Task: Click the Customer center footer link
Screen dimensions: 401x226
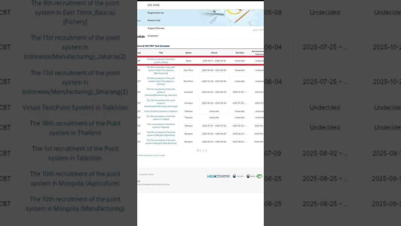Action: point(146,175)
